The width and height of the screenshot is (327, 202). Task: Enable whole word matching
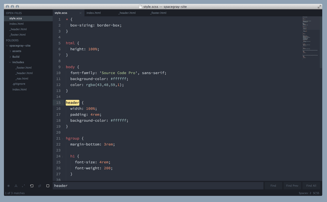pyautogui.click(x=23, y=185)
